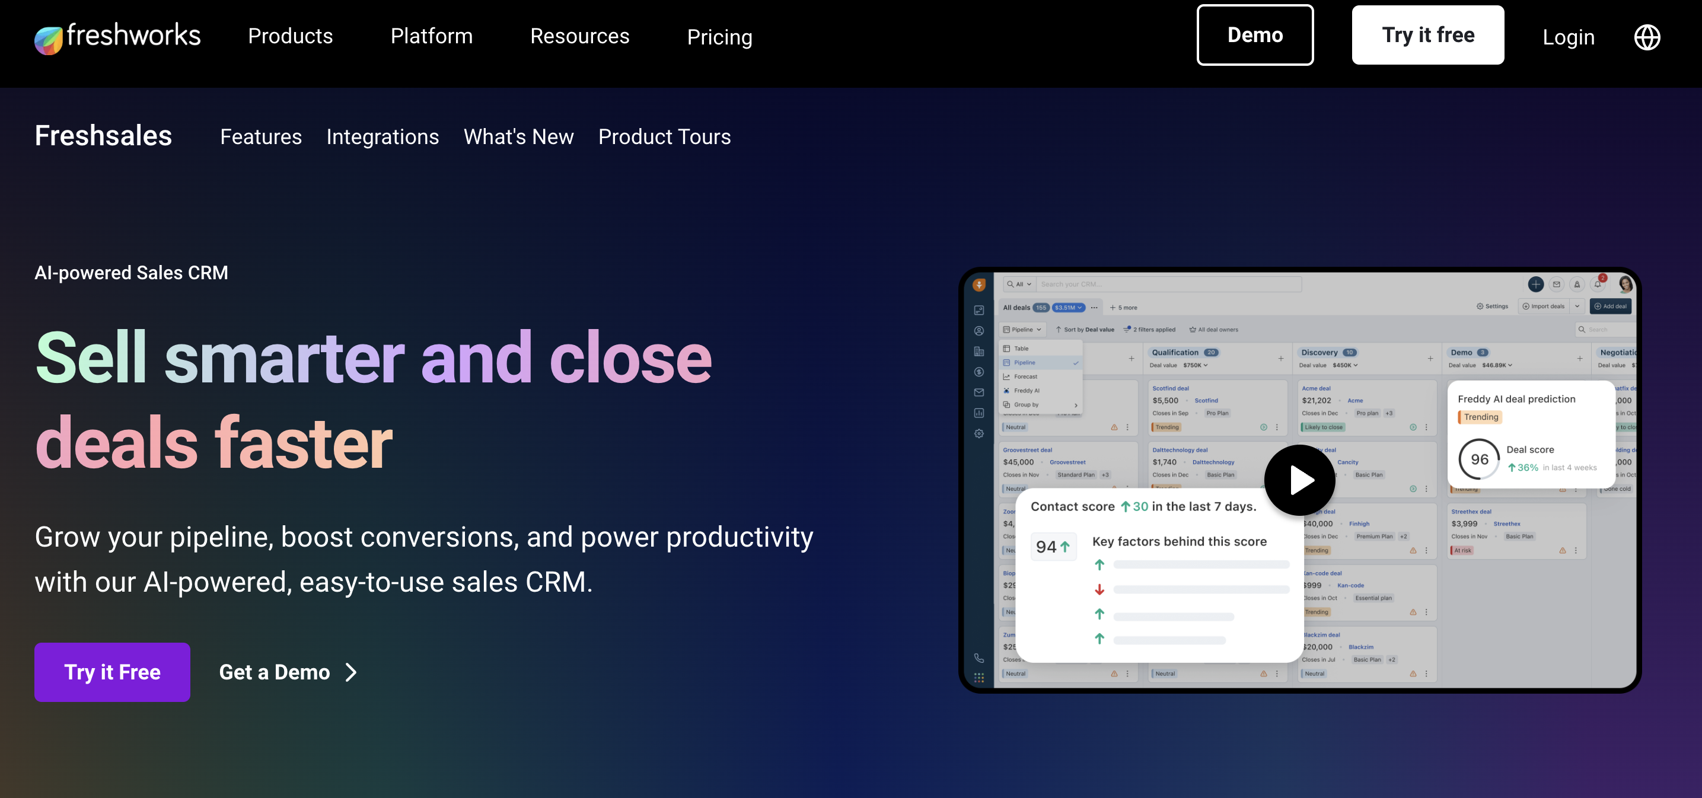Open the Products menu
Image resolution: width=1702 pixels, height=798 pixels.
tap(290, 36)
